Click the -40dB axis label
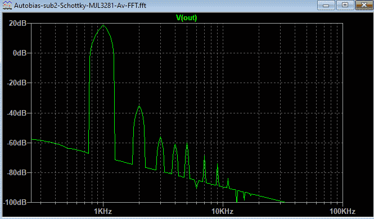 coord(16,113)
